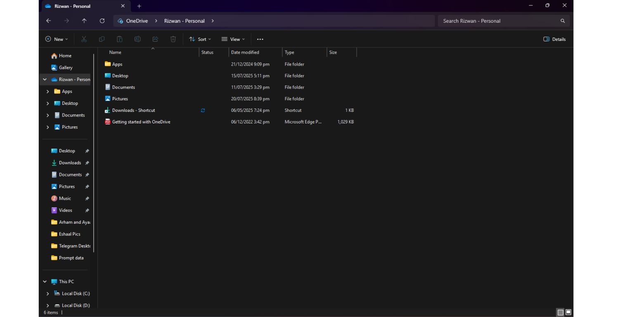
Task: Click the search magnifier icon
Action: click(563, 21)
